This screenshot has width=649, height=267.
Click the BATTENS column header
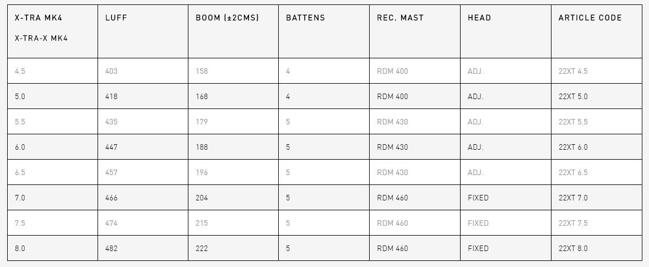[305, 18]
